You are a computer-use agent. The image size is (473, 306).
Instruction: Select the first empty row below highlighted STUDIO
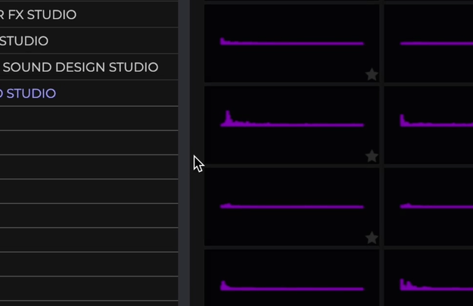[89, 118]
